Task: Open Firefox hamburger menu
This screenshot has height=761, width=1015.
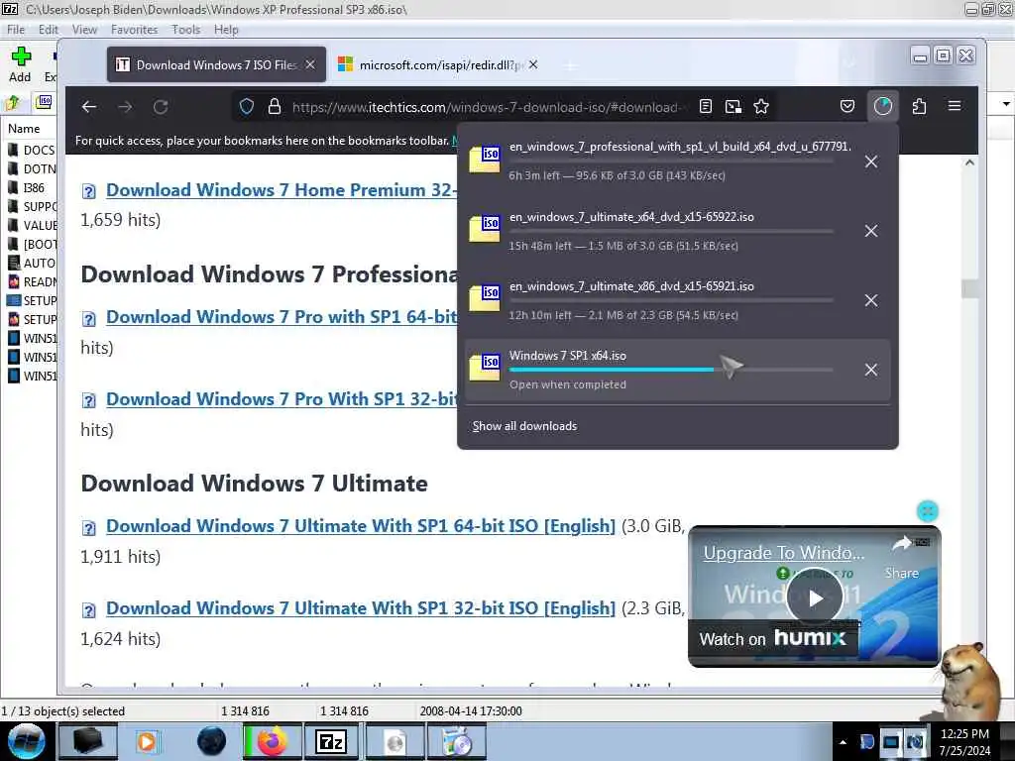Action: (x=955, y=105)
